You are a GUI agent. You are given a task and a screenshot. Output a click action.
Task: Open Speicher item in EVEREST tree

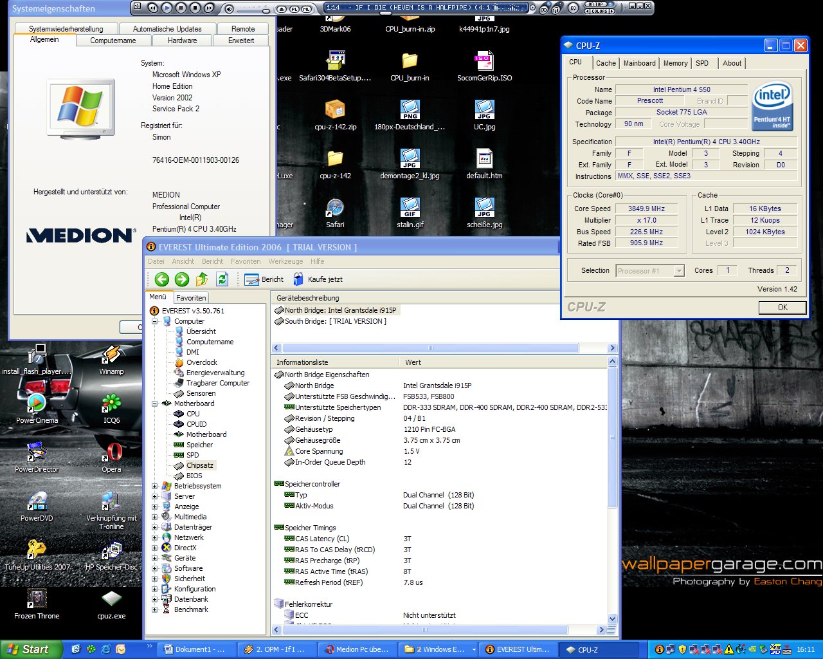pos(194,445)
